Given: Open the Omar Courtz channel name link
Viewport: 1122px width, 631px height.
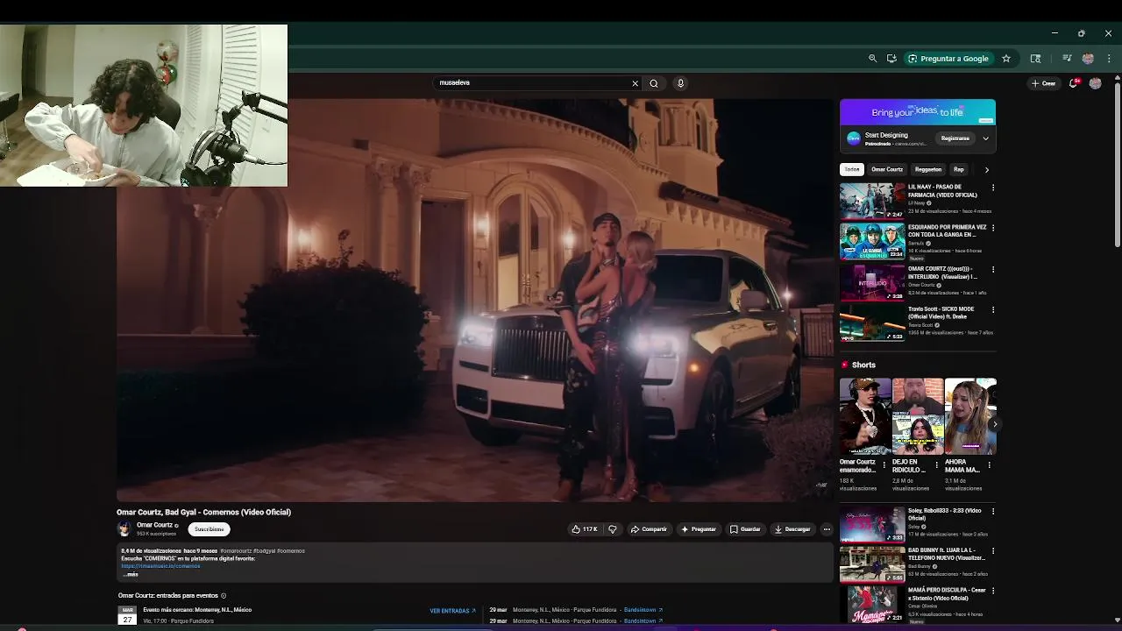Looking at the screenshot, I should point(154,525).
